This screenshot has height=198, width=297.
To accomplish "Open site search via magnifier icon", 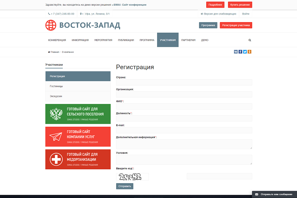I will [x=250, y=40].
